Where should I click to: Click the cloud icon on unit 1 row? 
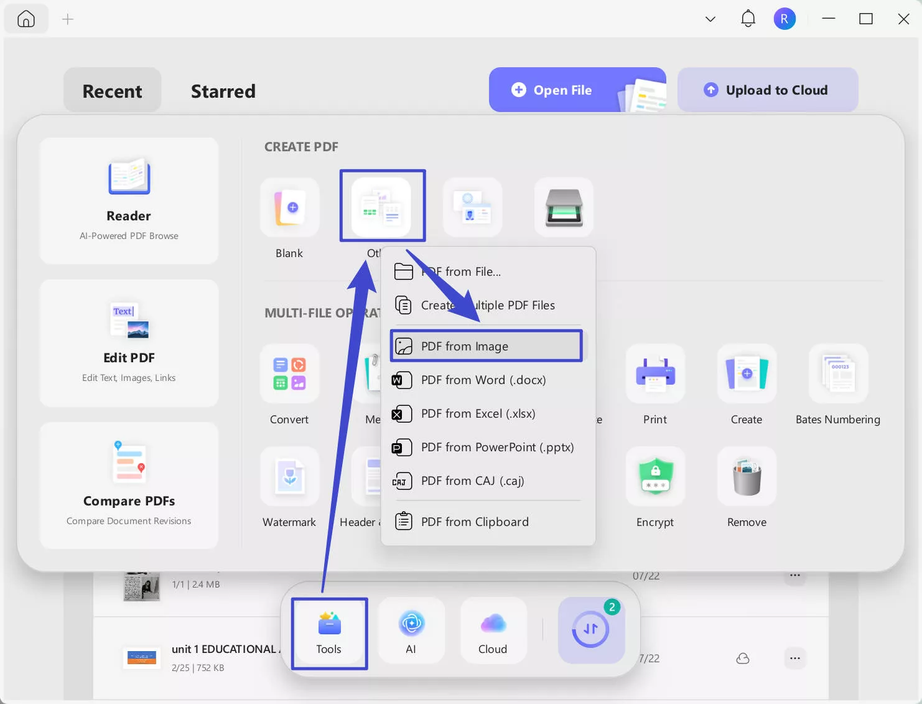tap(743, 658)
